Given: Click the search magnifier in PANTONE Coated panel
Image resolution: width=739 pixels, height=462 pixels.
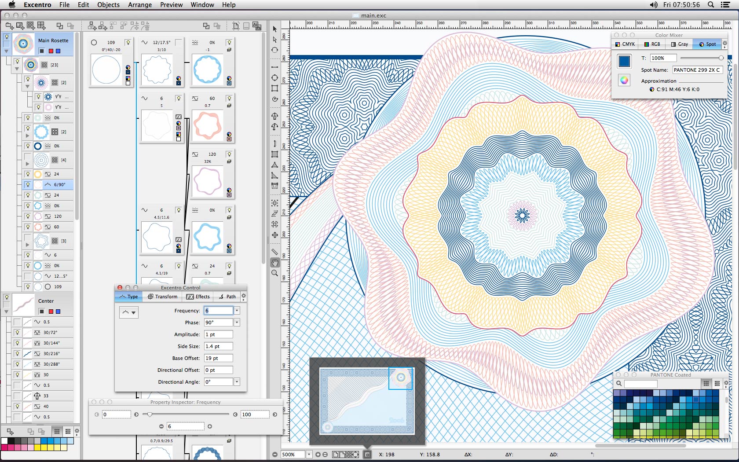Looking at the screenshot, I should click(619, 384).
